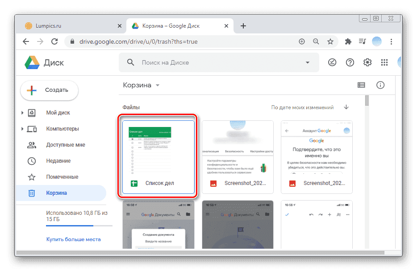
Task: Select the Screenshot file showing Аккаунт Google
Action: point(317,157)
